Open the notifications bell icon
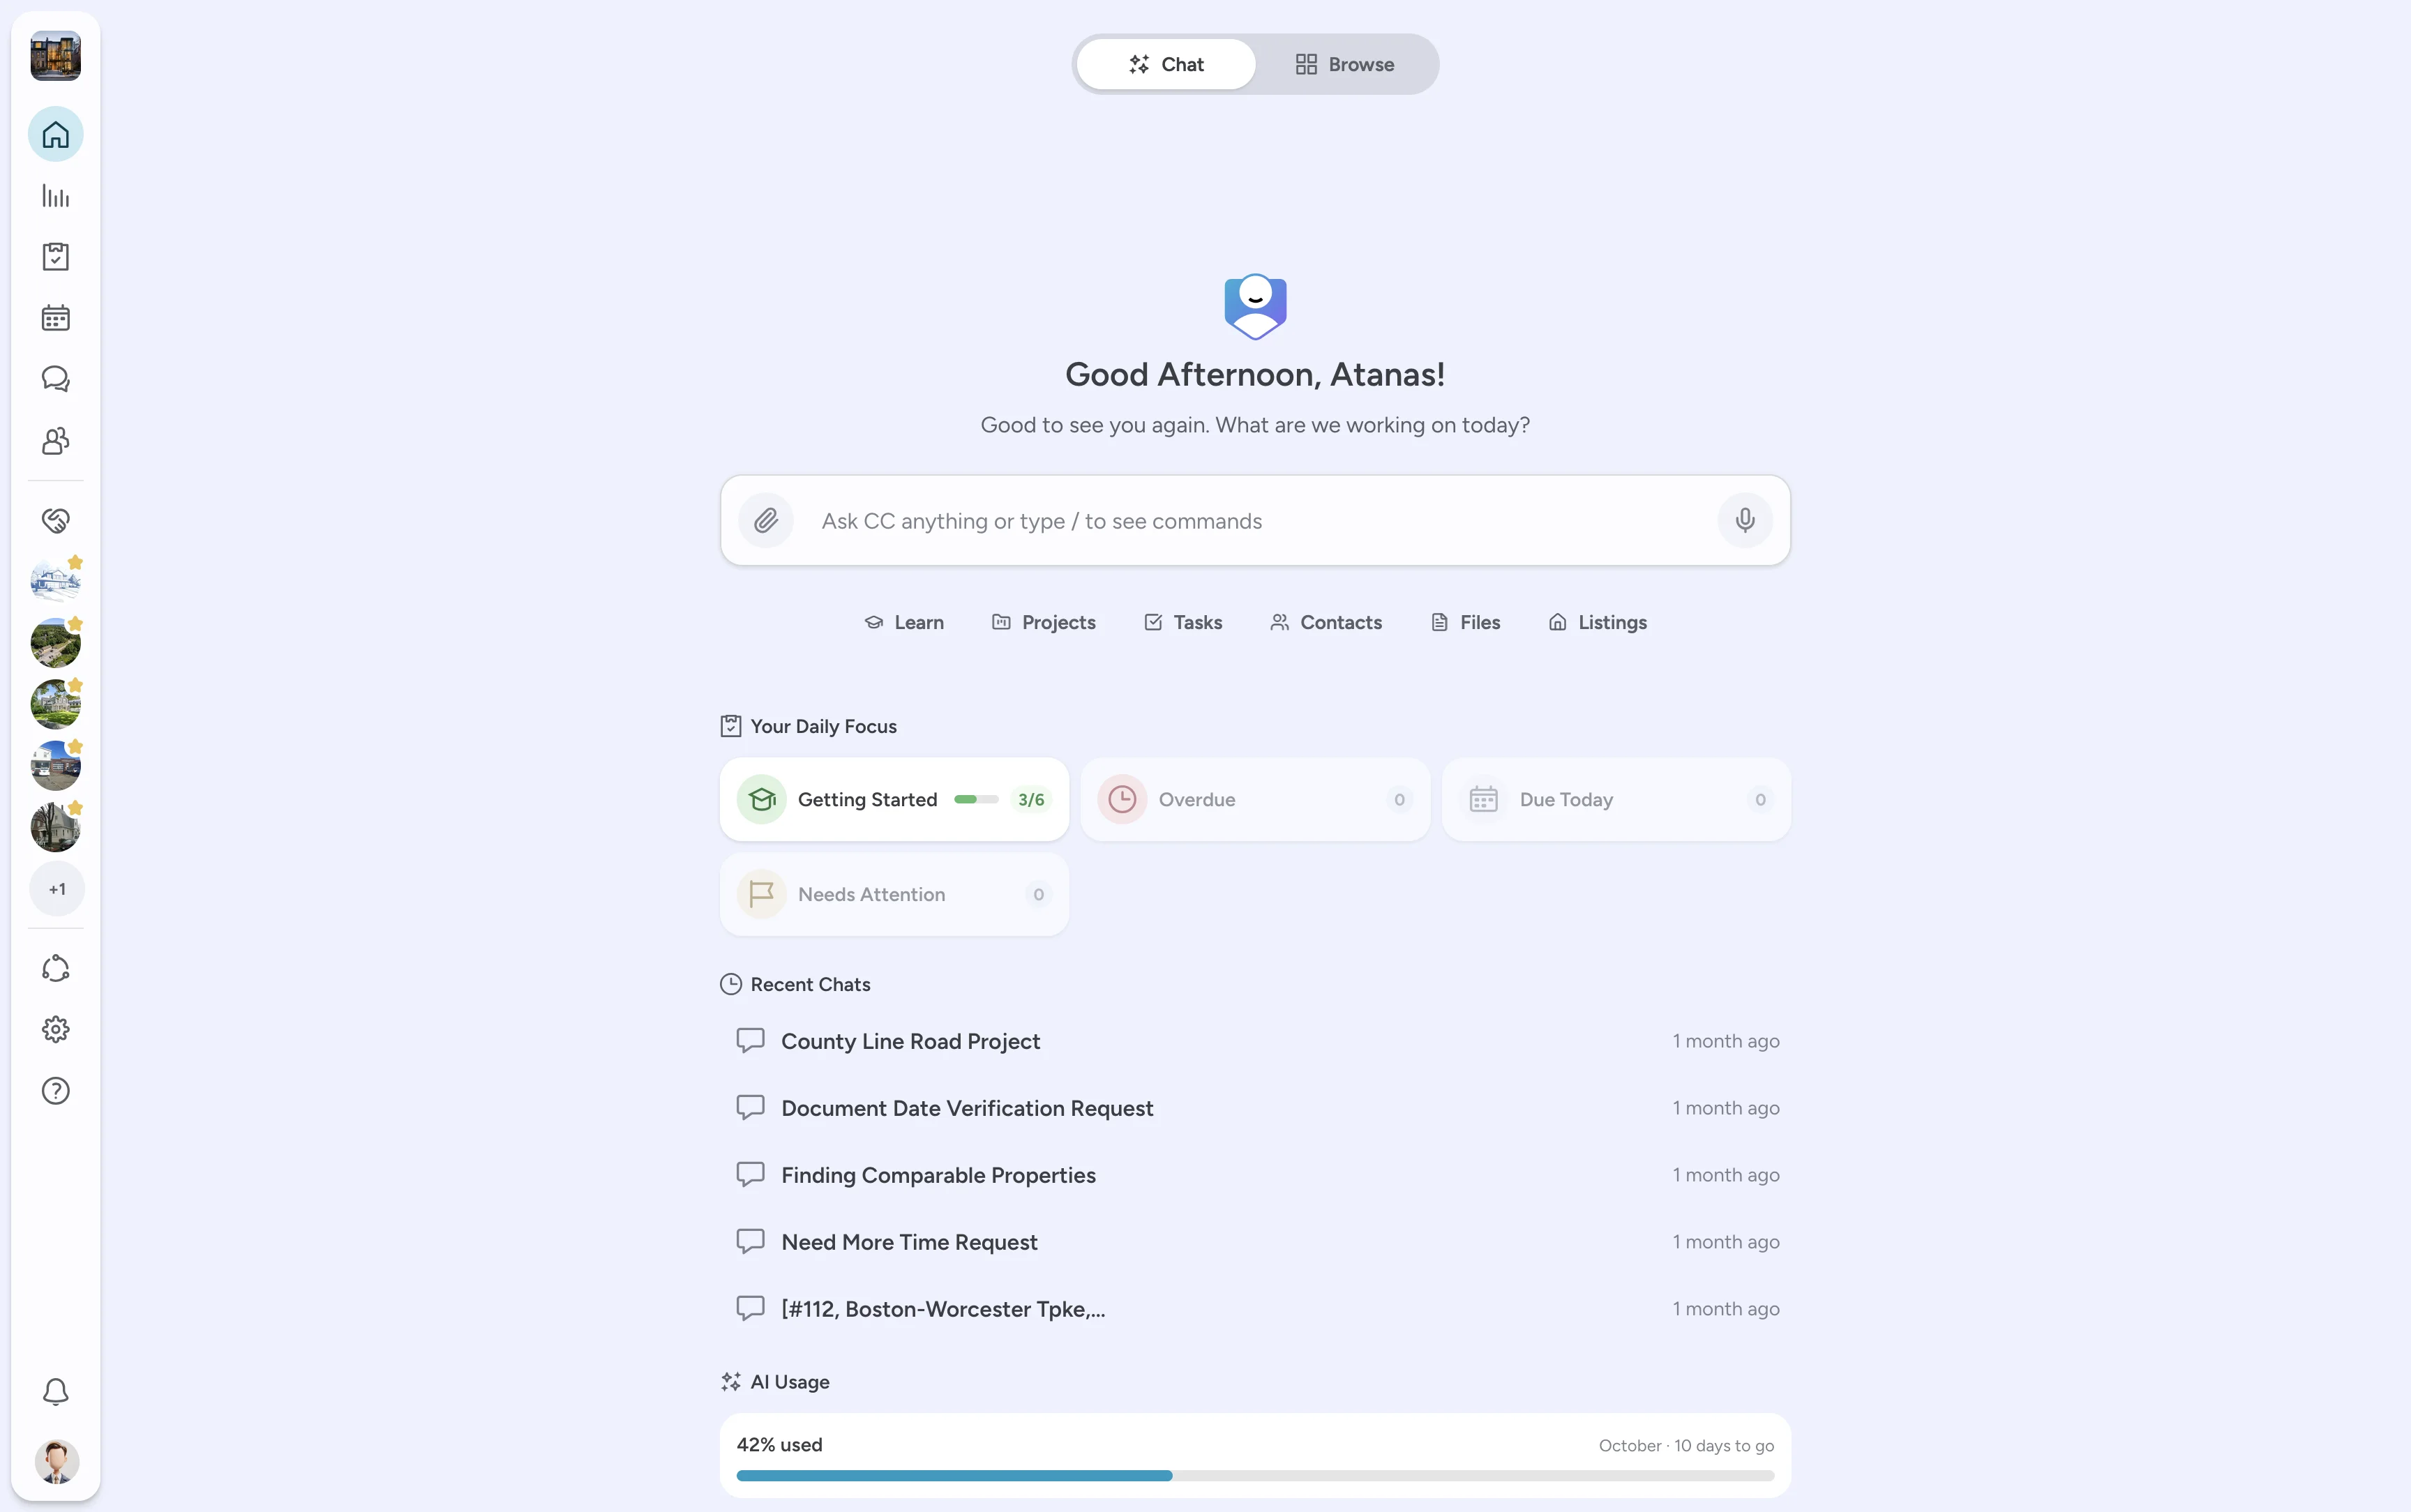Viewport: 2411px width, 1512px height. pos(56,1392)
